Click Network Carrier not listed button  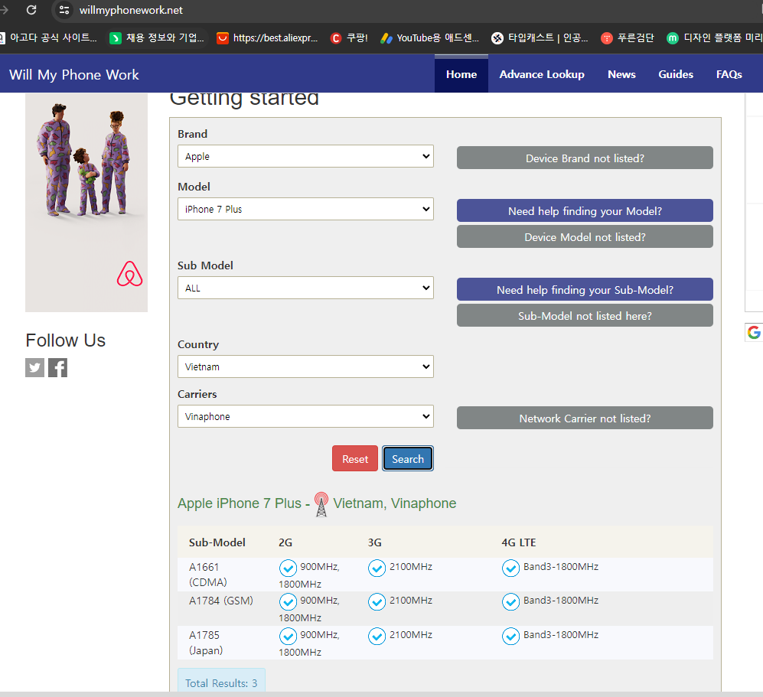(x=585, y=419)
